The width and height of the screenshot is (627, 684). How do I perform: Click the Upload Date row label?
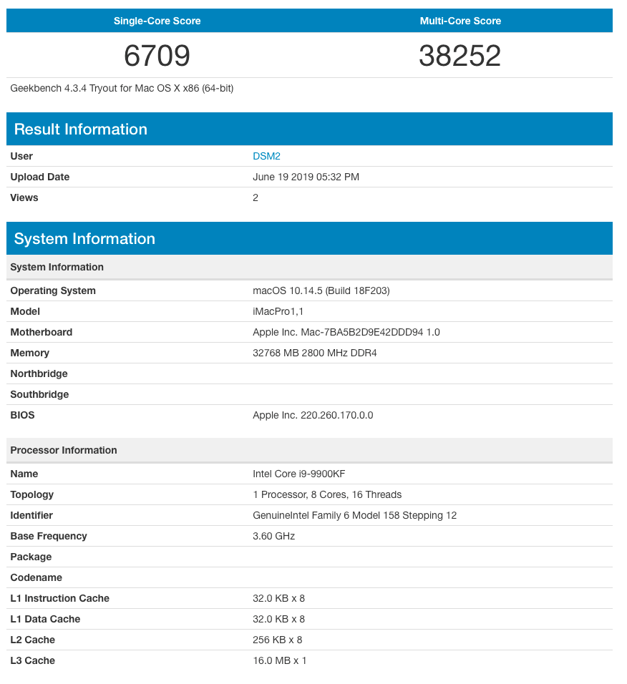click(x=39, y=177)
